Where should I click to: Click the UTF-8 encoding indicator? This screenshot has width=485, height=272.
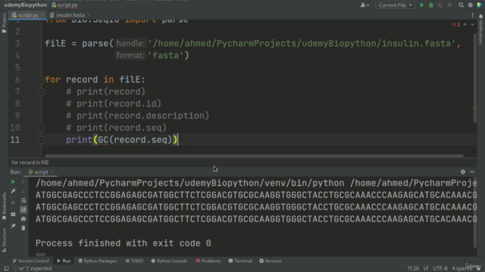pyautogui.click(x=440, y=268)
